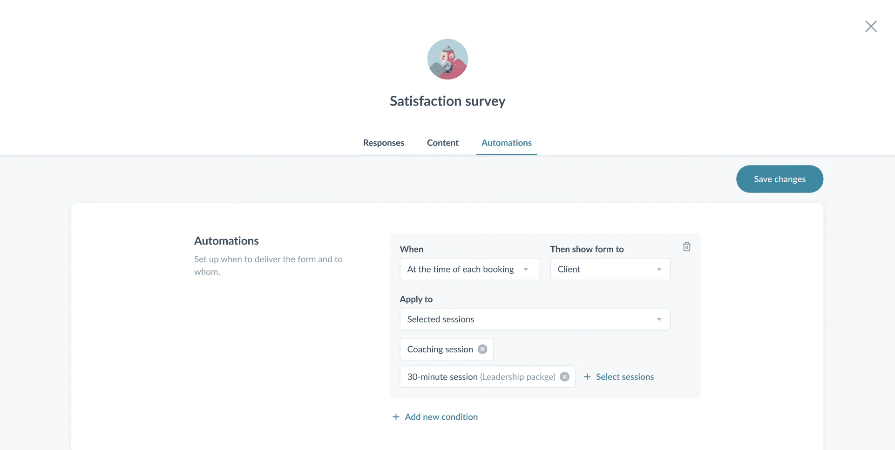The height and width of the screenshot is (450, 895).
Task: Open the Then show form to dropdown
Action: point(610,269)
